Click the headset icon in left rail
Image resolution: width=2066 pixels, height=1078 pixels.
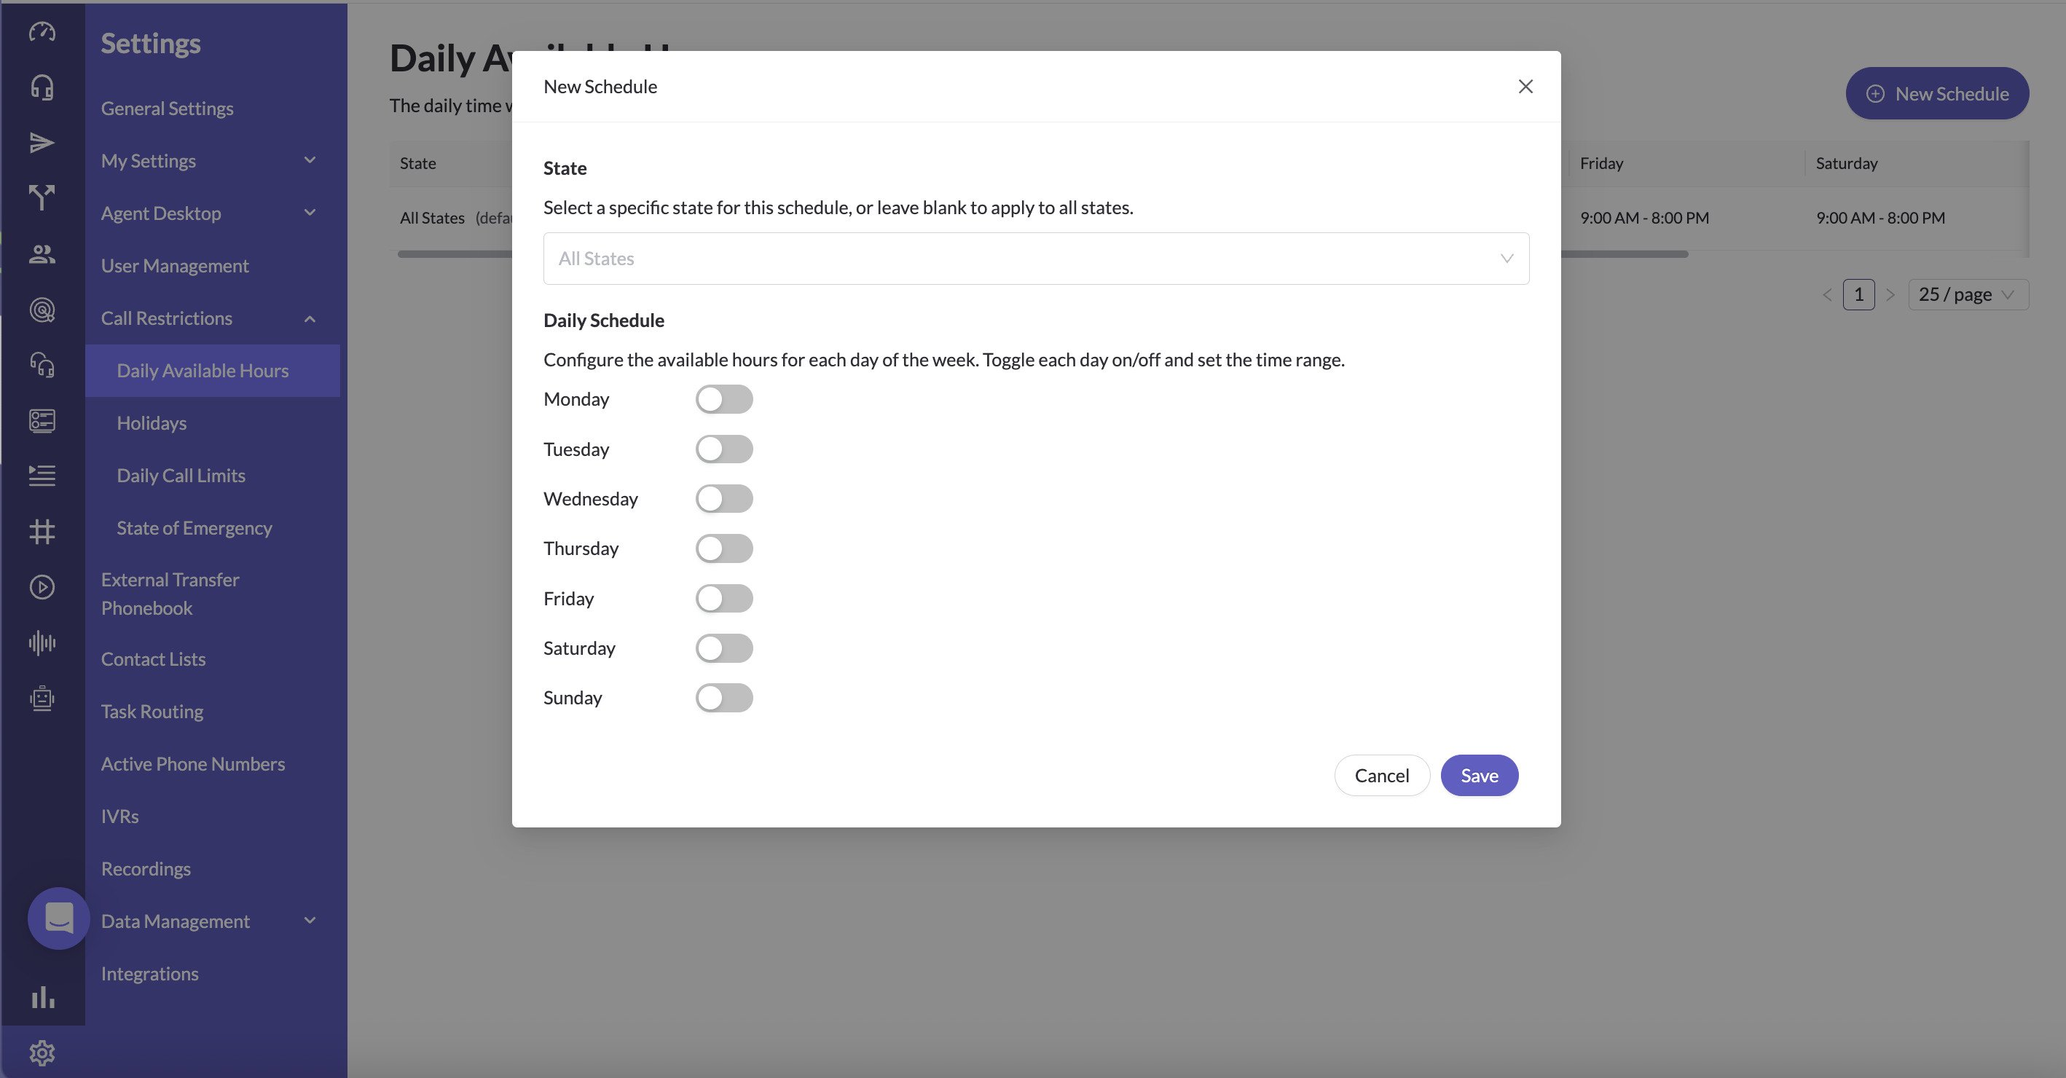tap(42, 87)
